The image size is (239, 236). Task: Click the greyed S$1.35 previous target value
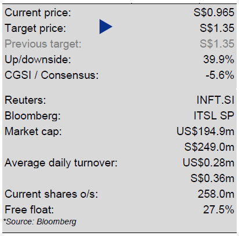pos(217,43)
